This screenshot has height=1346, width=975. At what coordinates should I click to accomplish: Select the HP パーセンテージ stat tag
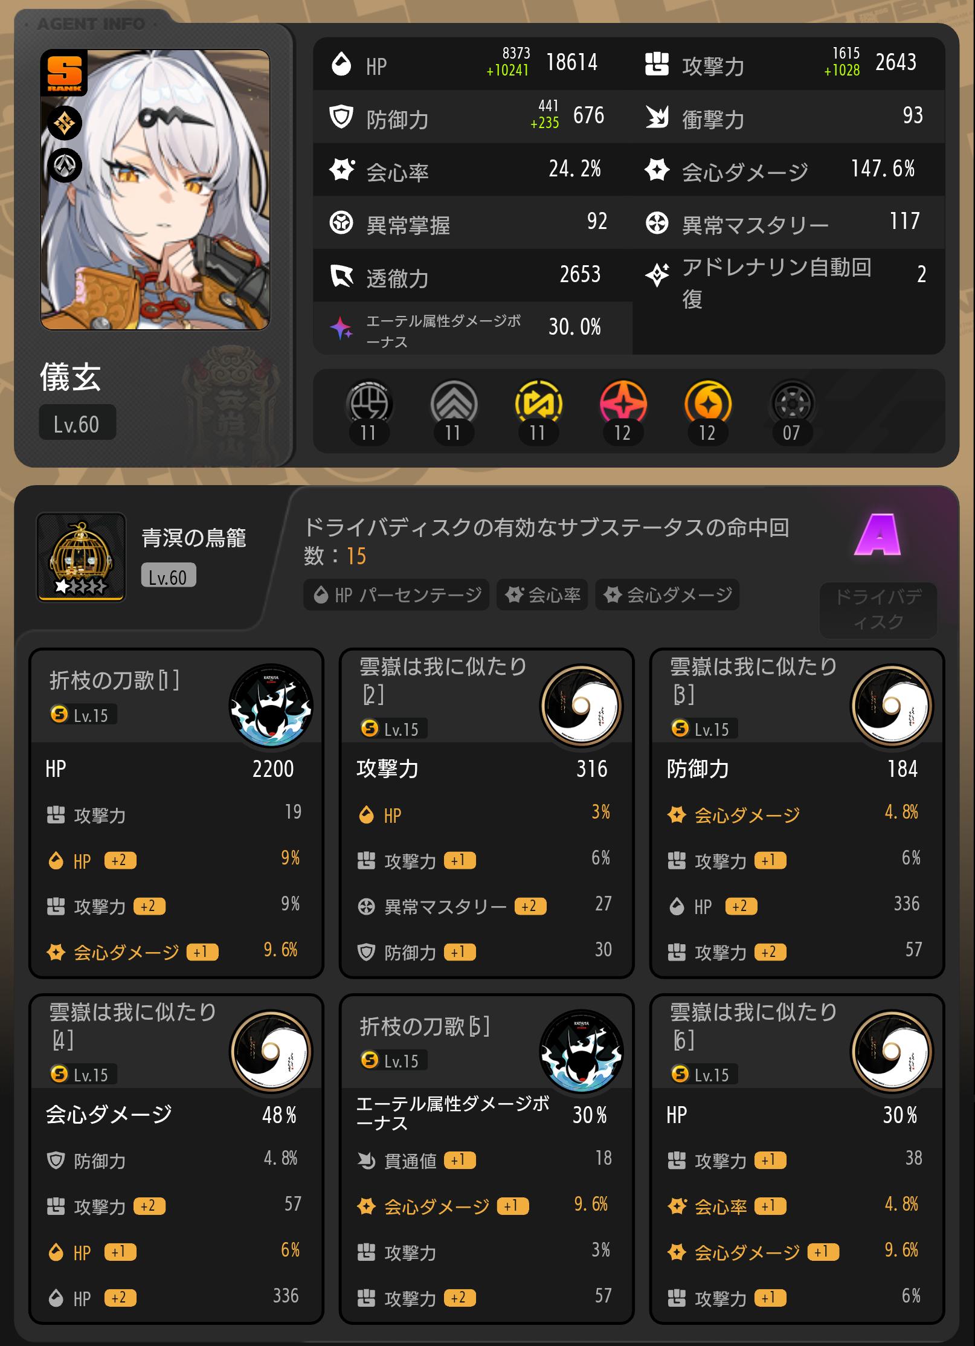click(x=396, y=595)
